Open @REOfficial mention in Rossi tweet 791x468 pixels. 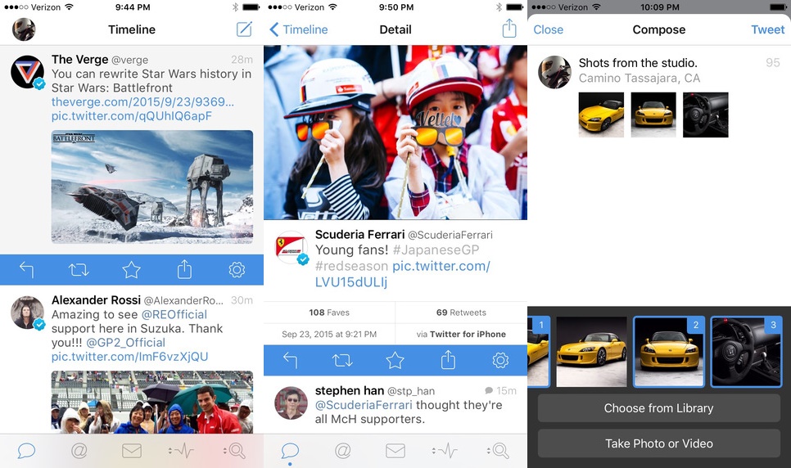click(x=174, y=315)
